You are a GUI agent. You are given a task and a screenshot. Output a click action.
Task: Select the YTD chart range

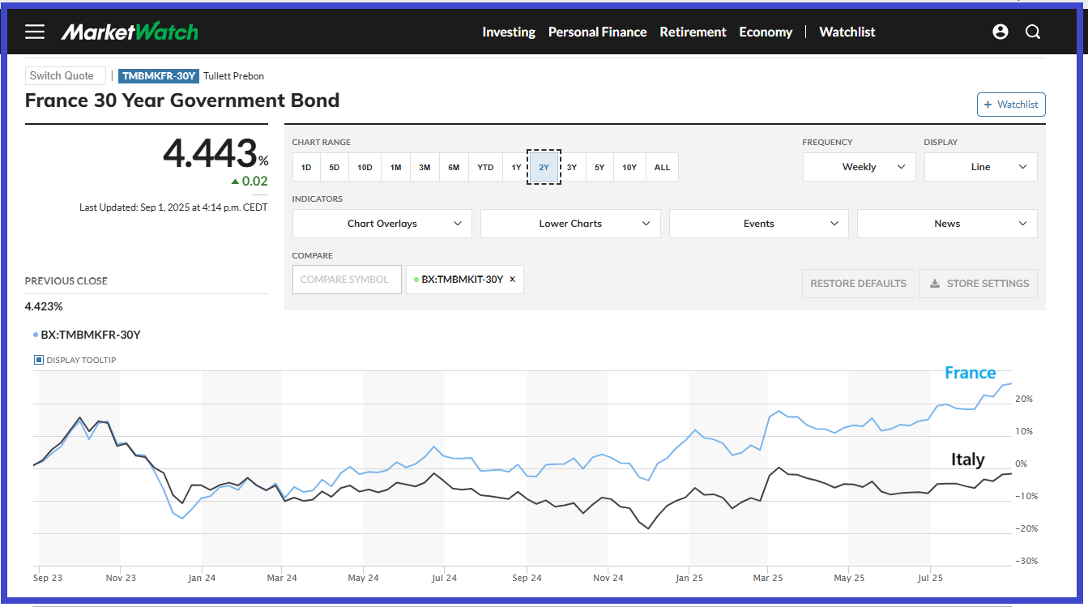[x=484, y=167]
